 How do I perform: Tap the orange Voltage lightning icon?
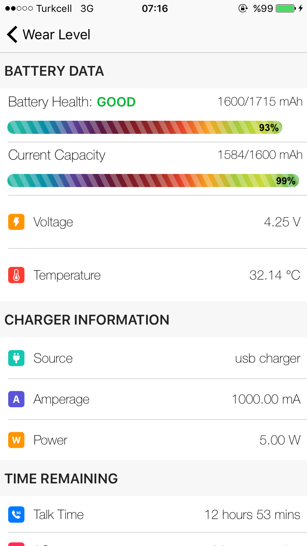[x=16, y=222]
